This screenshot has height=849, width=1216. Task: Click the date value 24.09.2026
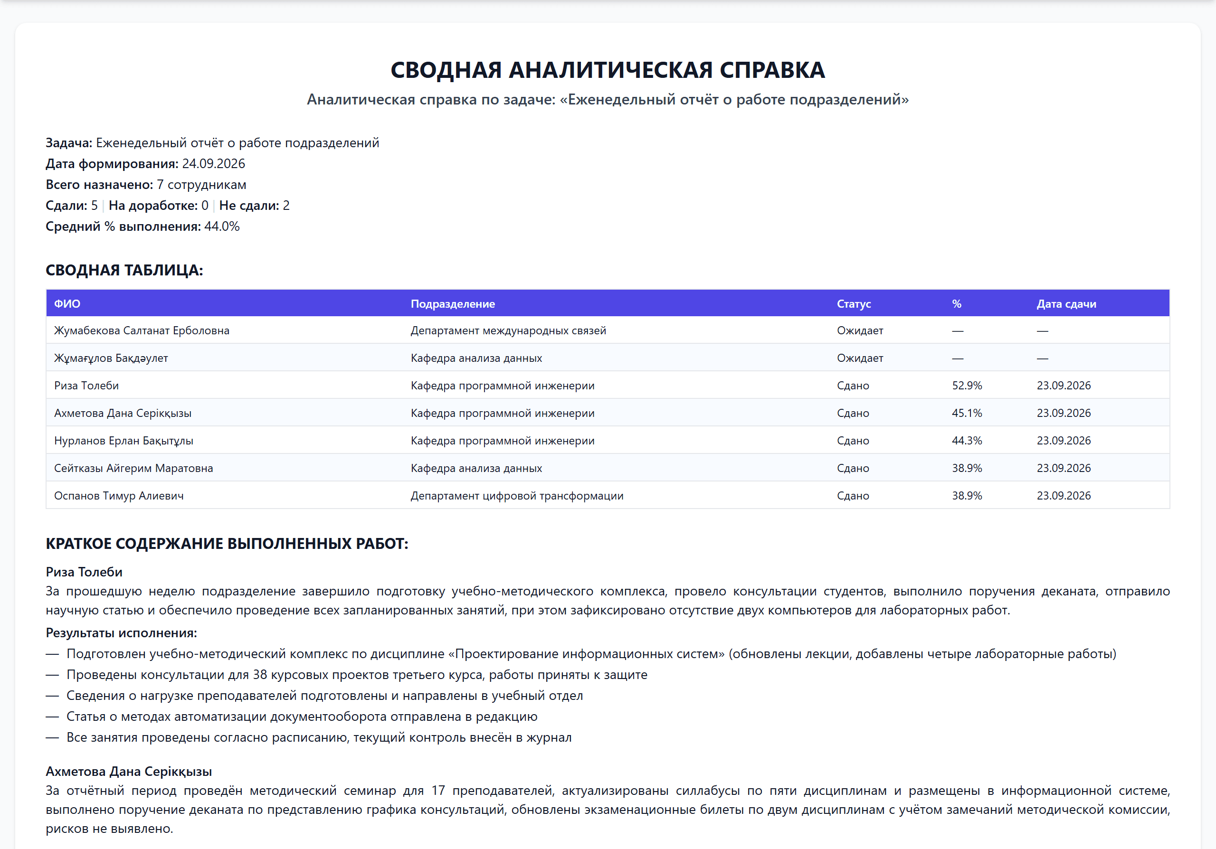213,163
